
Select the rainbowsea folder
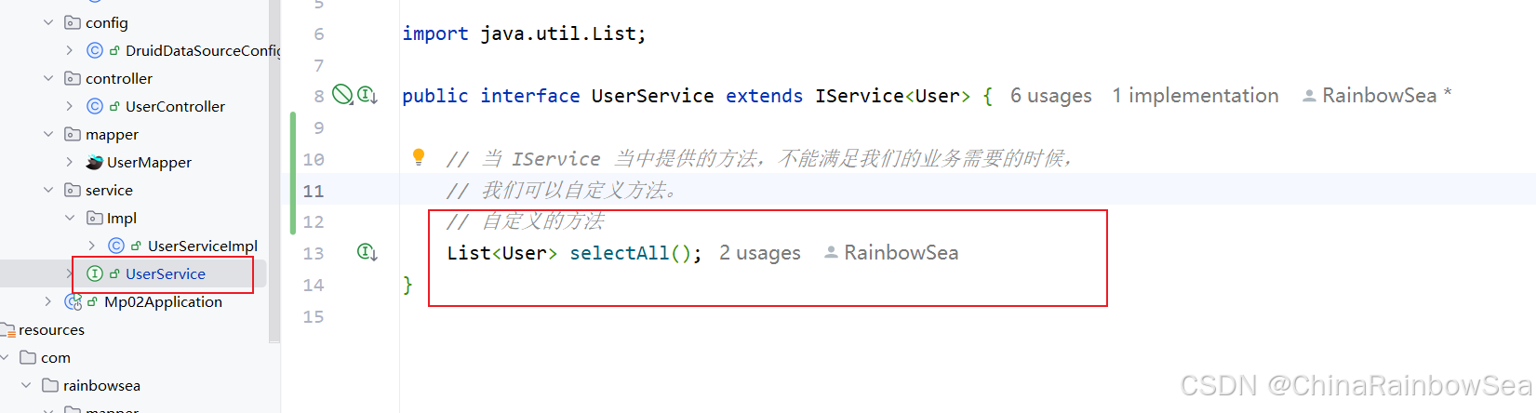point(91,385)
